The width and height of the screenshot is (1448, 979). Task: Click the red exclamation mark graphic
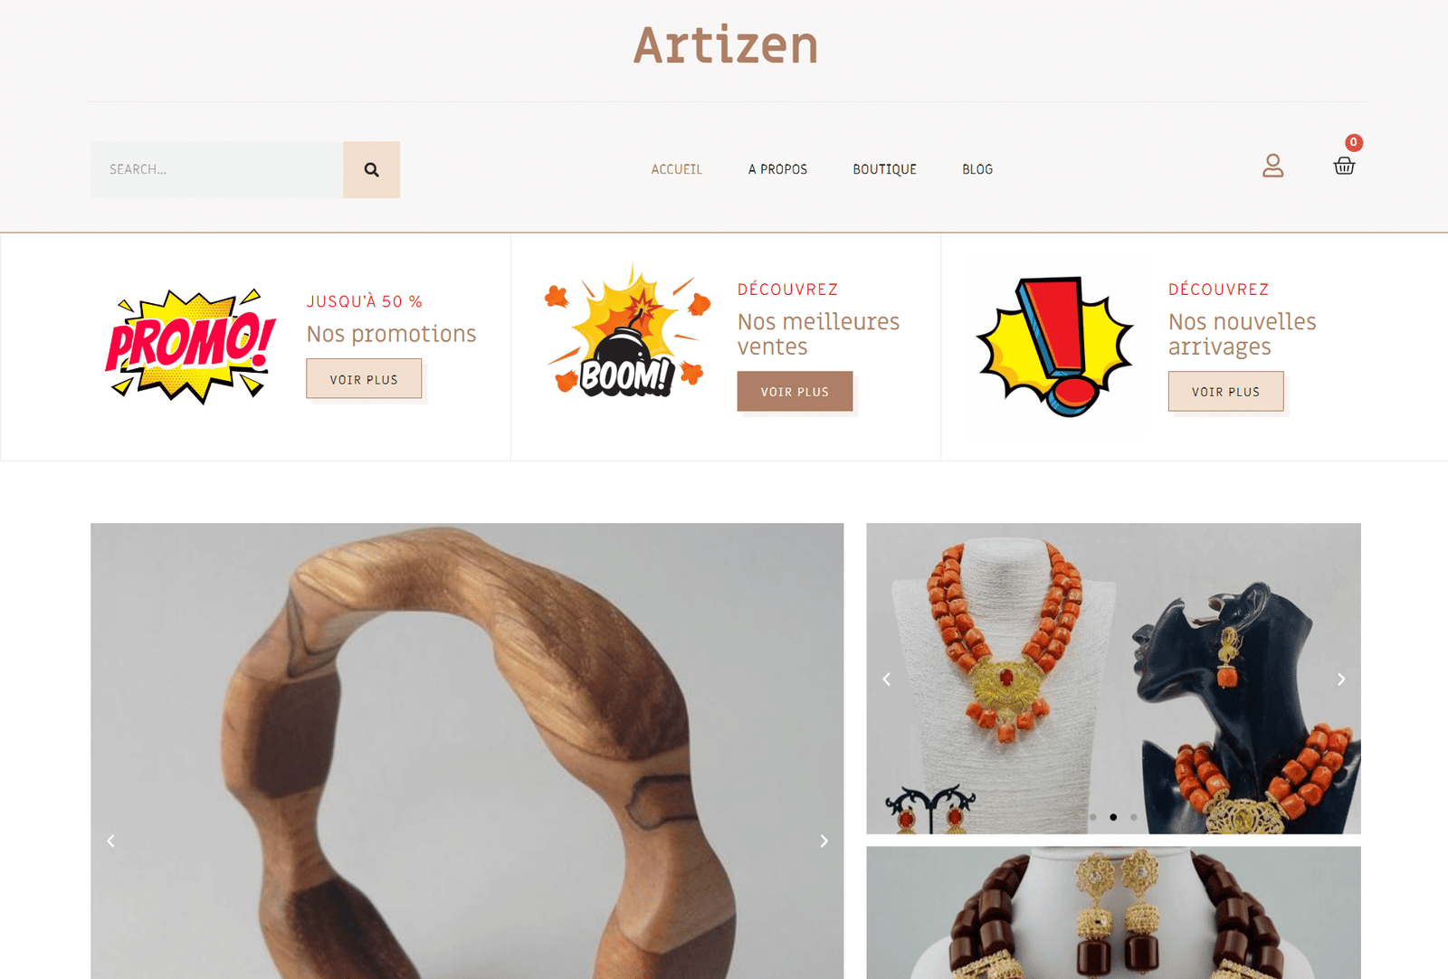1054,347
